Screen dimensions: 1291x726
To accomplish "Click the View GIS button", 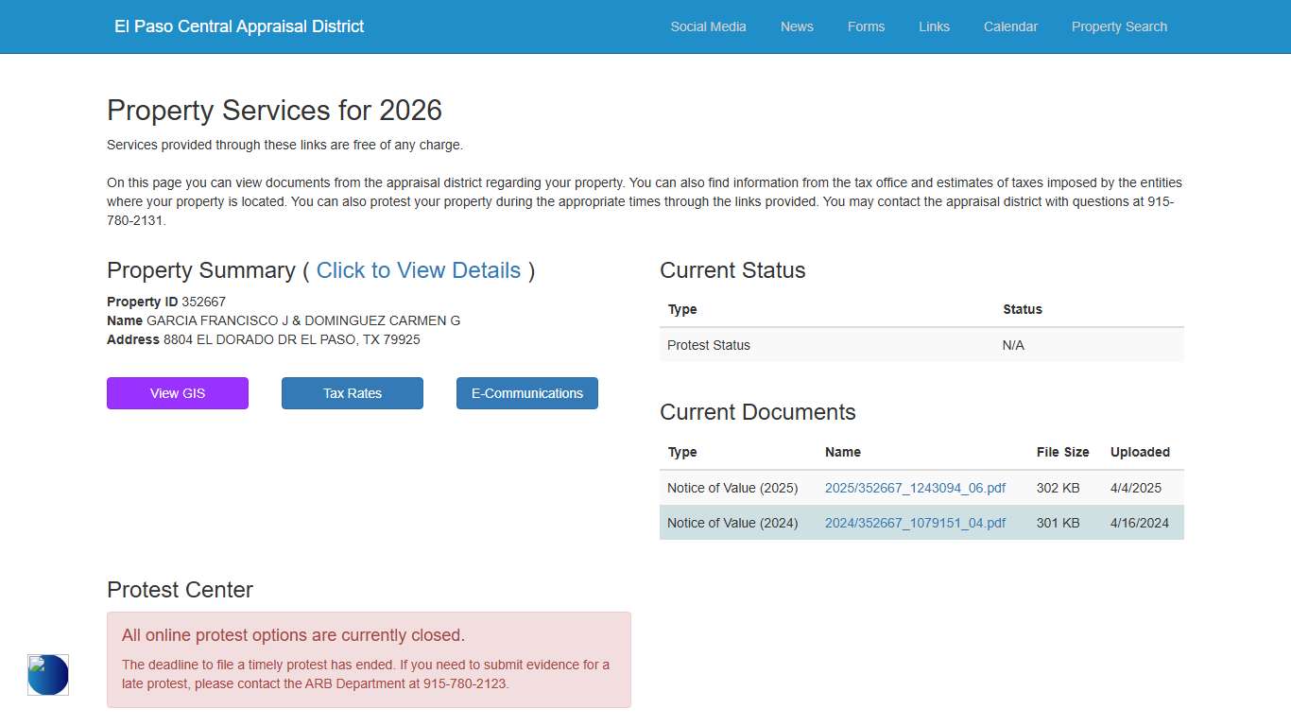I will pyautogui.click(x=177, y=393).
